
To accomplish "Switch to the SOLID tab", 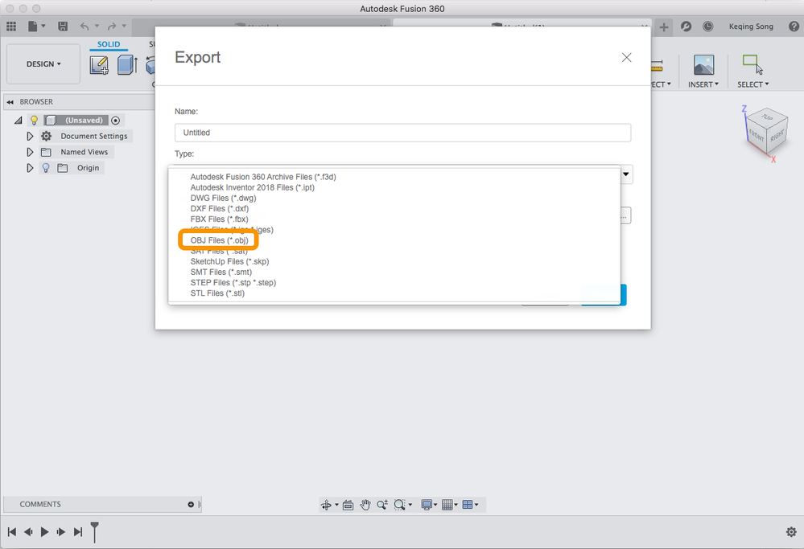I will coord(109,44).
